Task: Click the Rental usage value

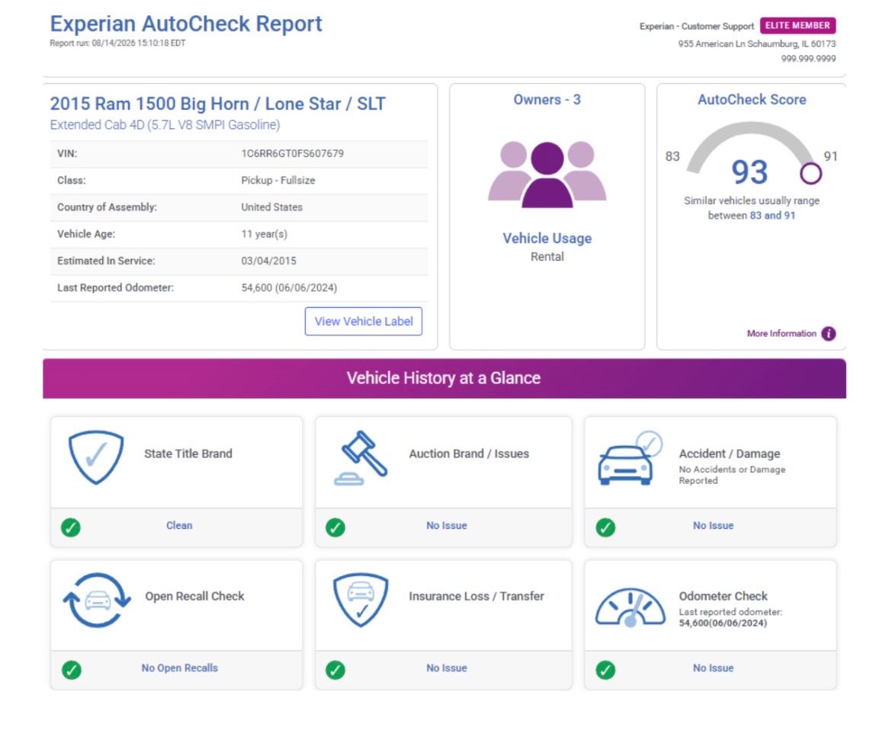Action: pyautogui.click(x=547, y=257)
